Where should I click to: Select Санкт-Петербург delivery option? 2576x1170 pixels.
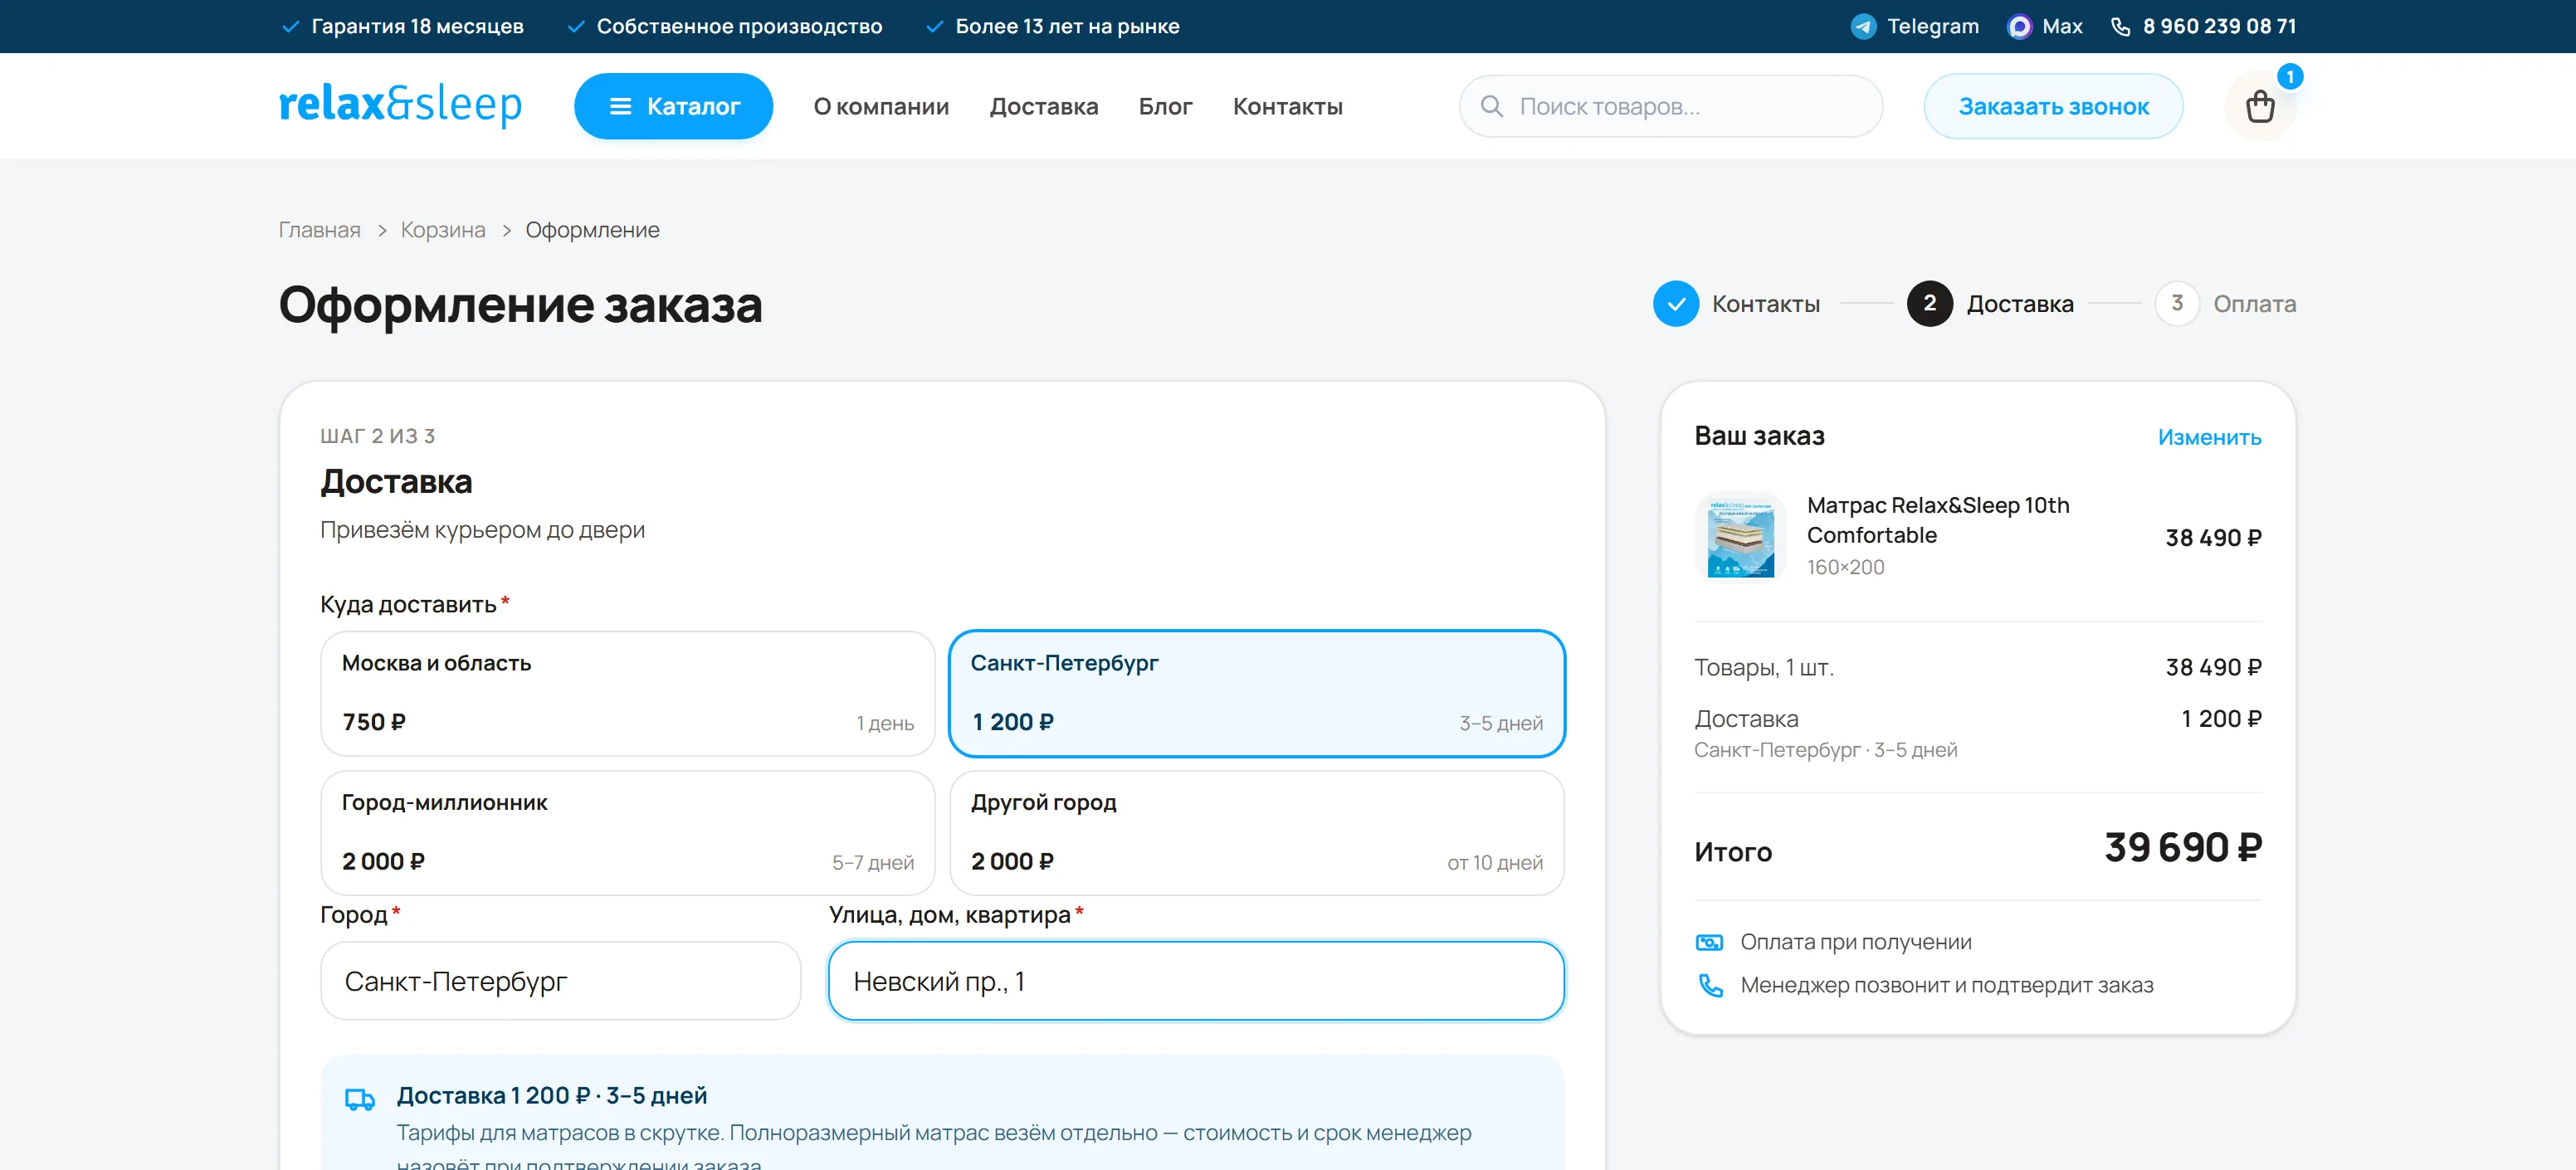tap(1256, 693)
